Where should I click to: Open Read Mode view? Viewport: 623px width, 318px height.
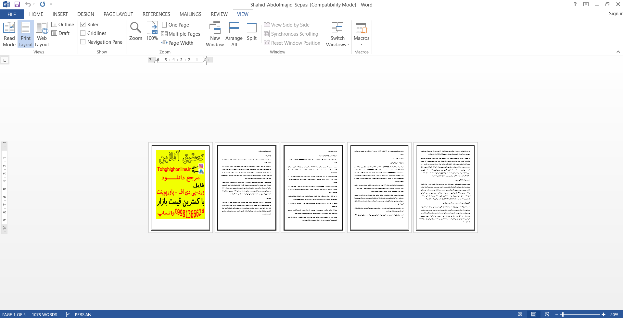9,34
